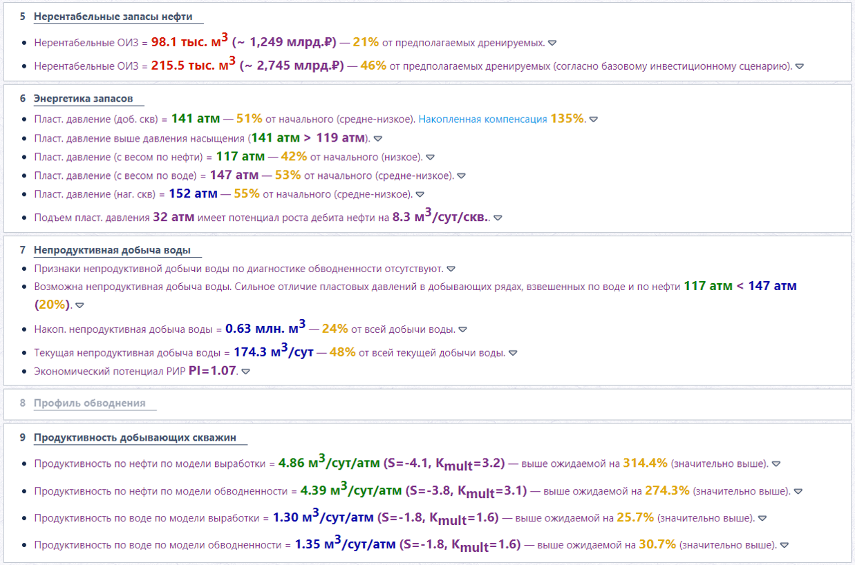
Task: Select the percentage '48%' of current water production
Action: pos(343,352)
